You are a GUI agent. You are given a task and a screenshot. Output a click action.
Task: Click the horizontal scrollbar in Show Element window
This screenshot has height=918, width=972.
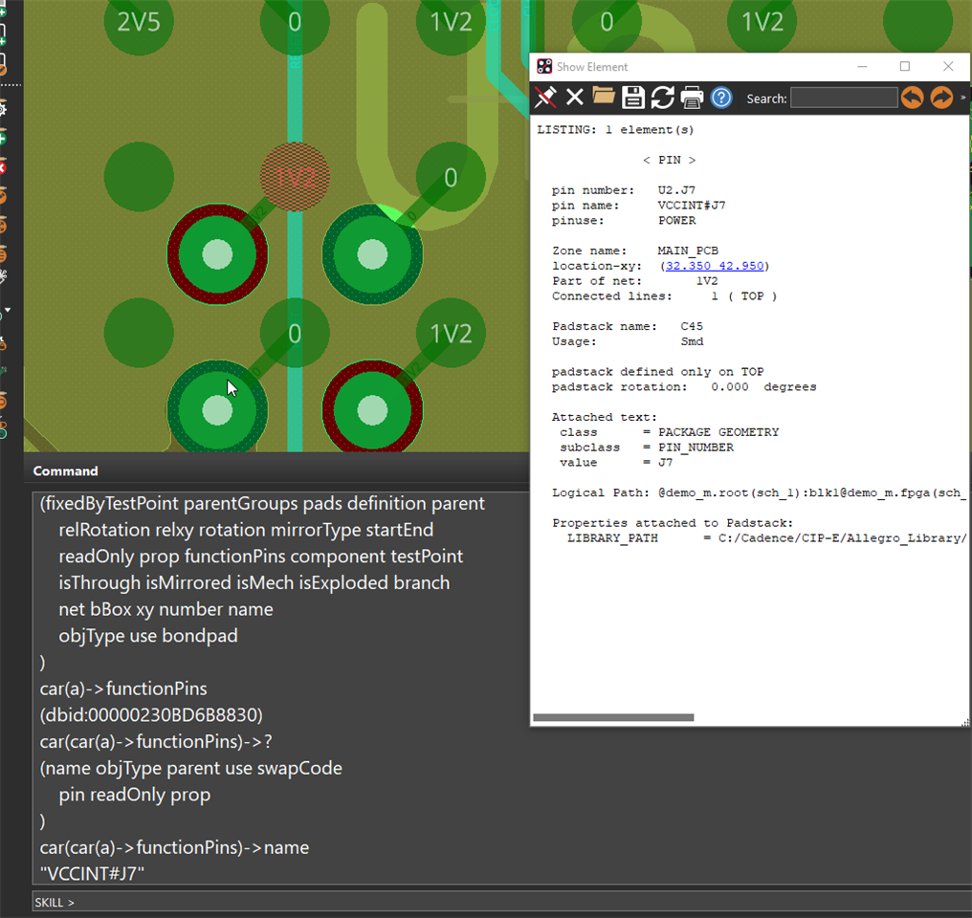(613, 717)
